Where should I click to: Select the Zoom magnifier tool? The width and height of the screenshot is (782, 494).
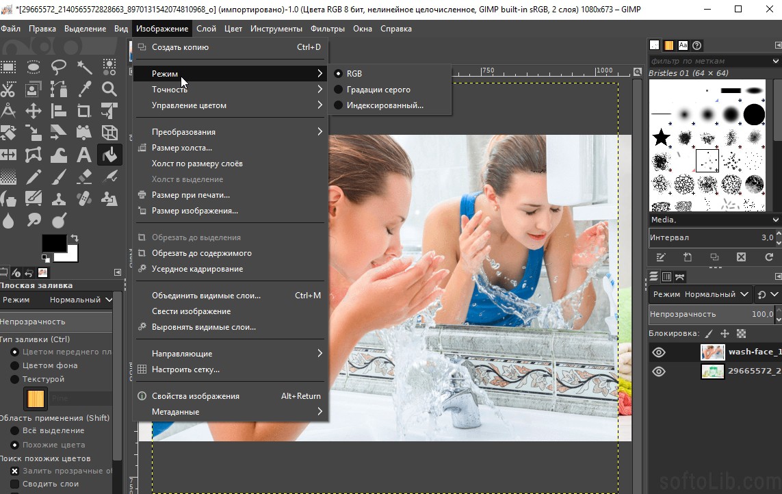pyautogui.click(x=109, y=90)
